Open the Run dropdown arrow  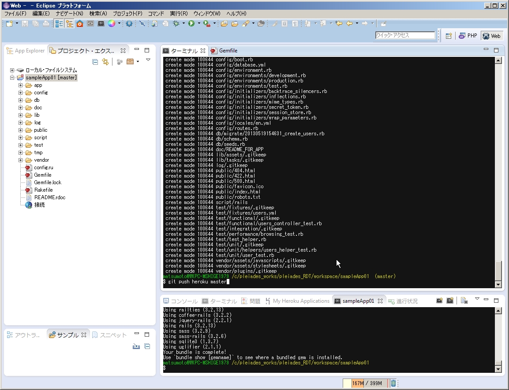pos(199,23)
